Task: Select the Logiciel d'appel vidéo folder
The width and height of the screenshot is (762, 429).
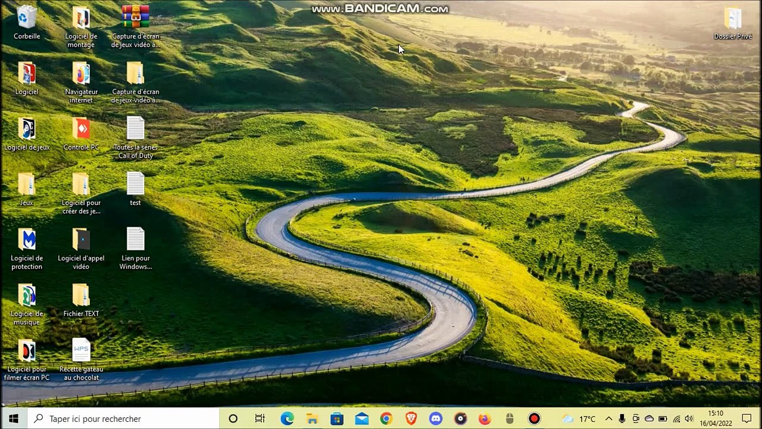Action: coord(81,248)
